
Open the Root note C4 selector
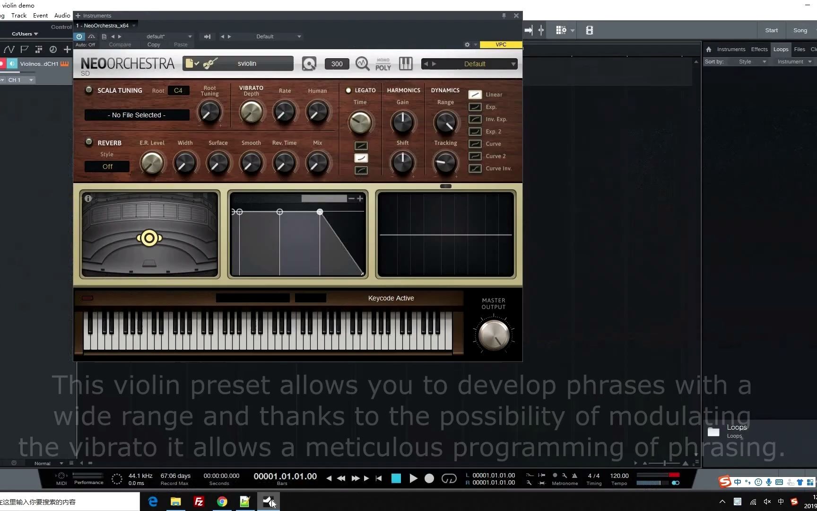178,90
